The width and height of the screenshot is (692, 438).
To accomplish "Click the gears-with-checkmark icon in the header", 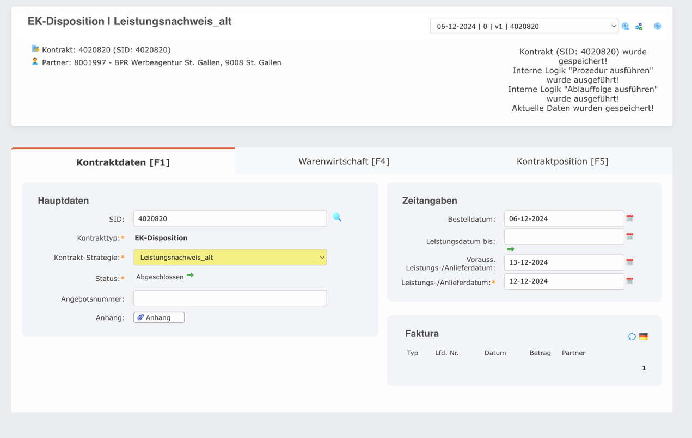I will pyautogui.click(x=639, y=26).
